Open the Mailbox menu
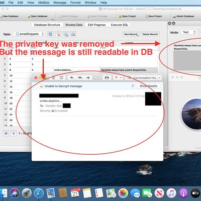This screenshot has width=201, height=201. (44, 3)
